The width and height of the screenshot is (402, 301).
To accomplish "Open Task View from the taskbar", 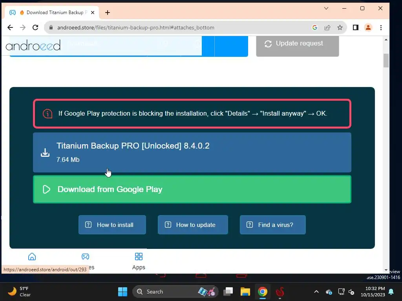I will 228,292.
